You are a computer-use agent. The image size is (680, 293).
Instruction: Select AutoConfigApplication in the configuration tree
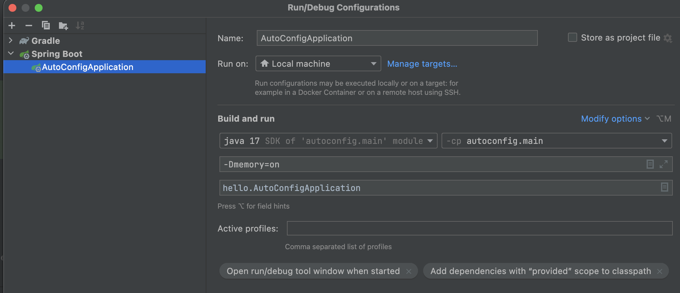tap(104, 67)
